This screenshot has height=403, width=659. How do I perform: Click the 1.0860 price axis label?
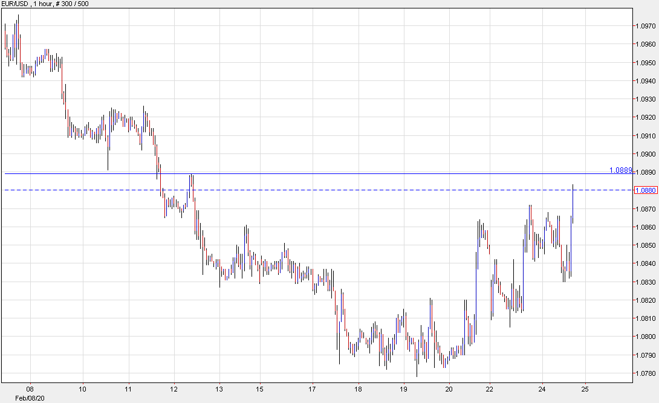[646, 227]
